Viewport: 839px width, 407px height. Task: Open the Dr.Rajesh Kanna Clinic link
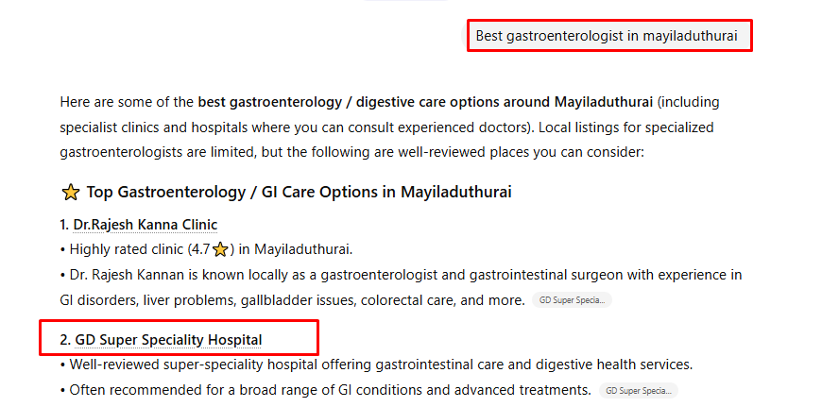click(145, 225)
